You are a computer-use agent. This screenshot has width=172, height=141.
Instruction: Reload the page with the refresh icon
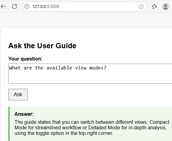click(14, 6)
